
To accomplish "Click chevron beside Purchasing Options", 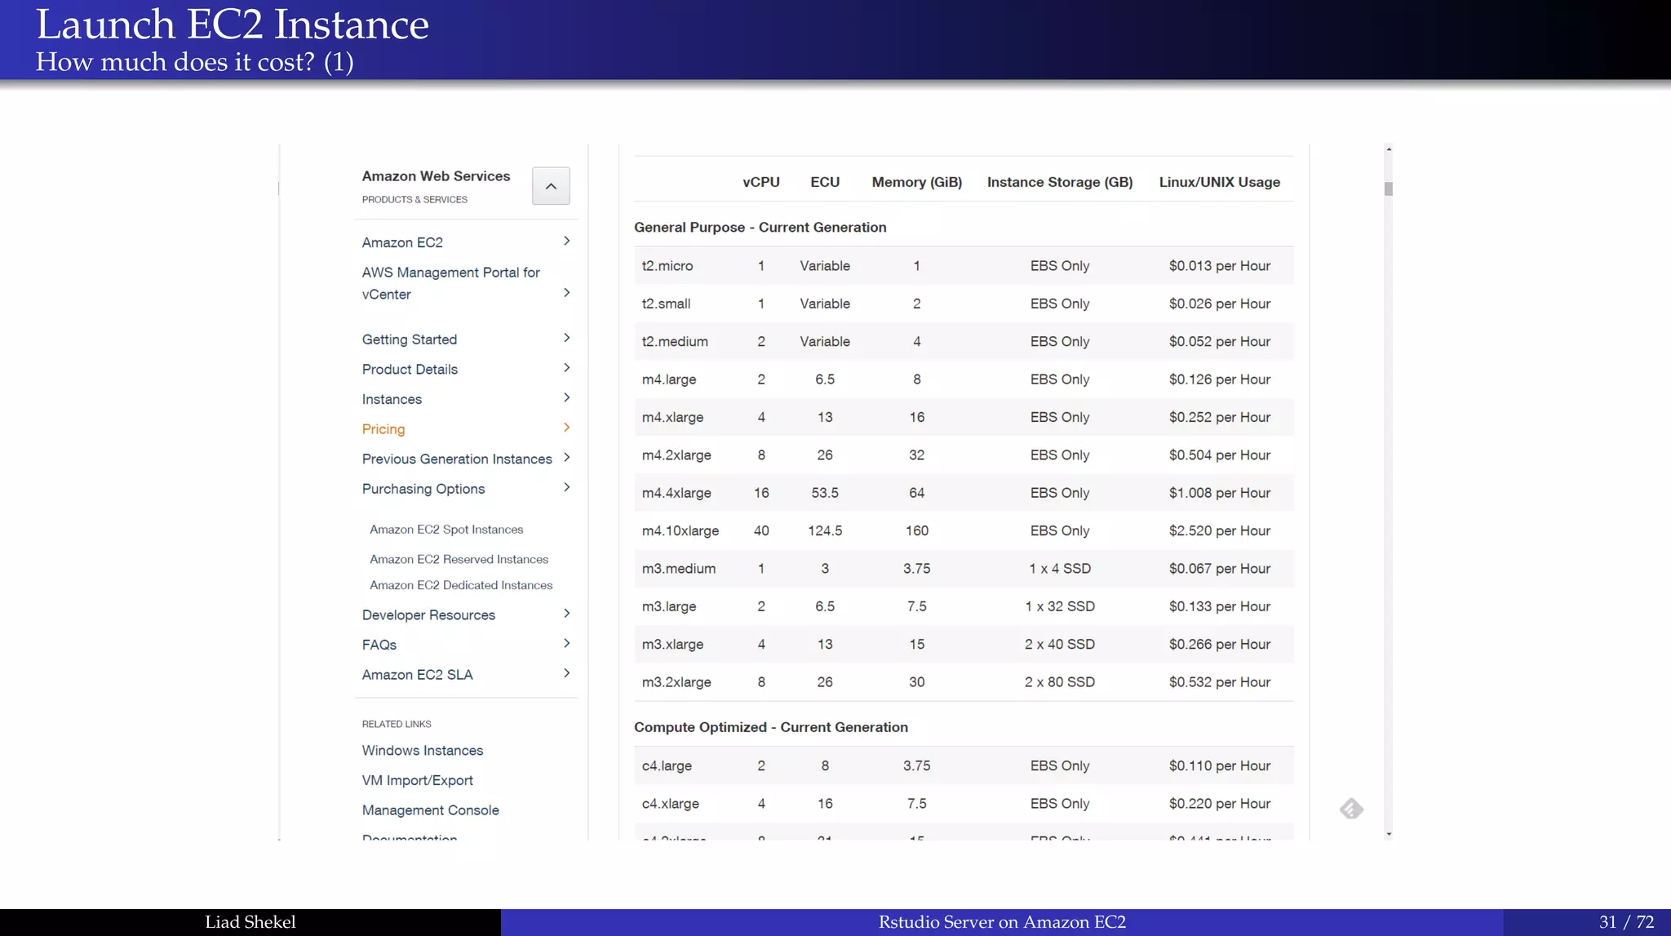I will [566, 487].
